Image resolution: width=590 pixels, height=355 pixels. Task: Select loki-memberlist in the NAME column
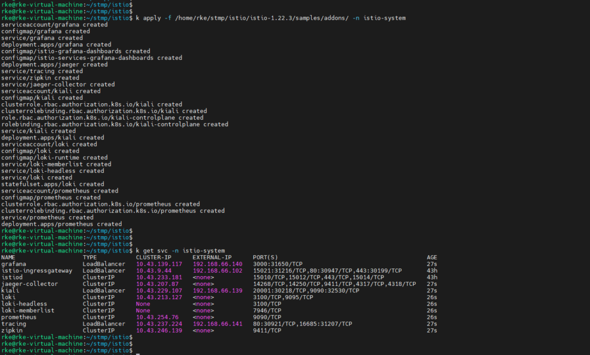pyautogui.click(x=28, y=311)
